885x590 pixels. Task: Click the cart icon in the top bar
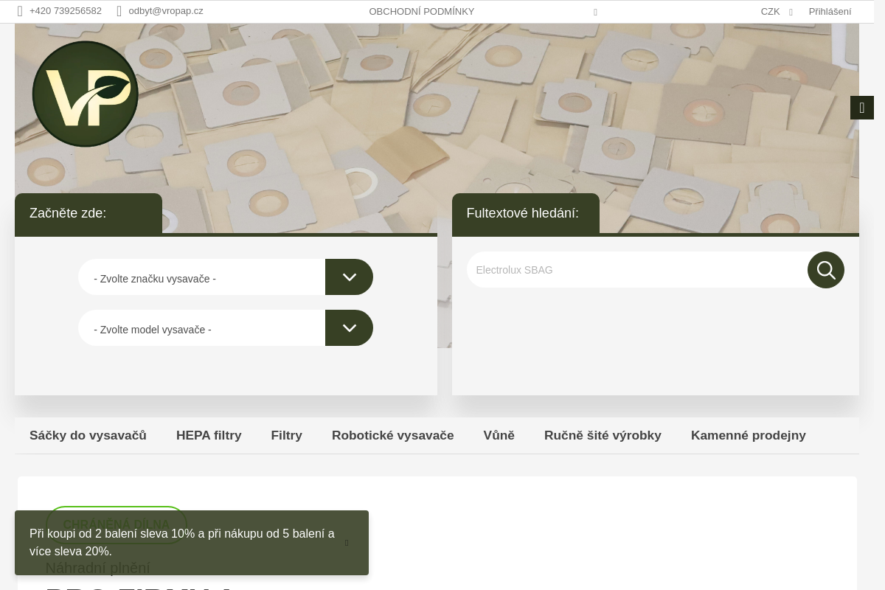coord(595,12)
